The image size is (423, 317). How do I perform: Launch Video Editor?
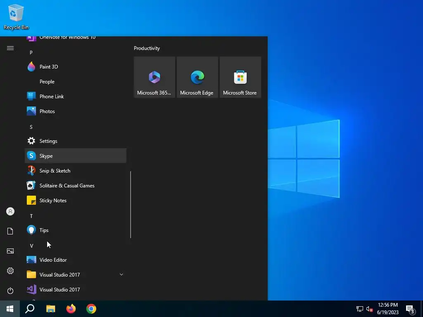pos(76,260)
